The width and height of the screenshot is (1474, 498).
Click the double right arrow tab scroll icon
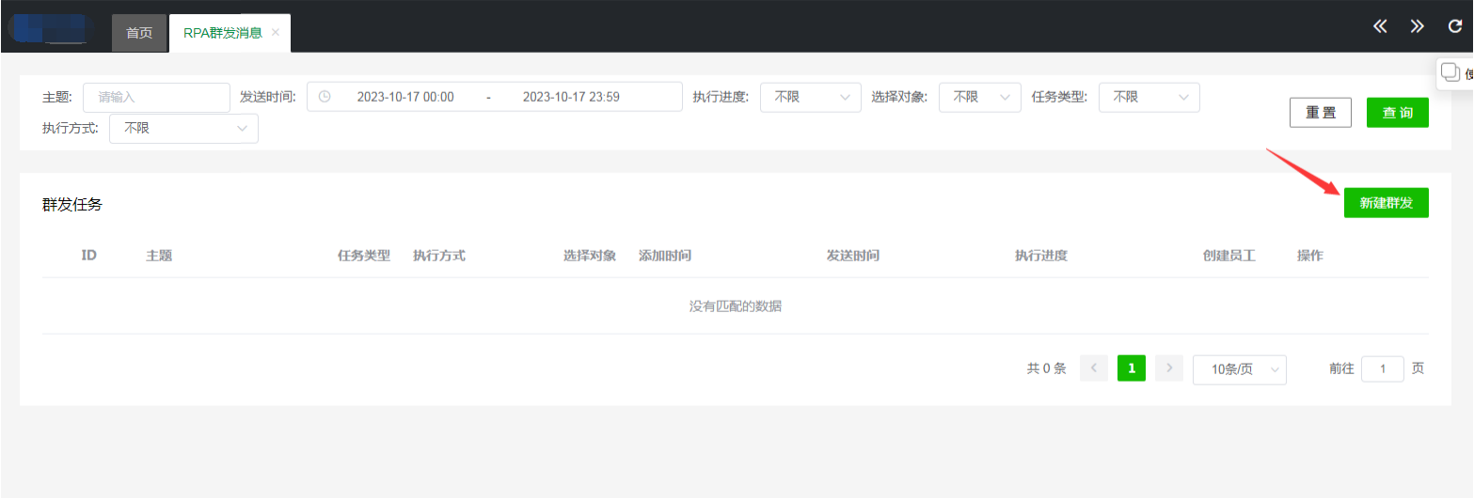1417,26
